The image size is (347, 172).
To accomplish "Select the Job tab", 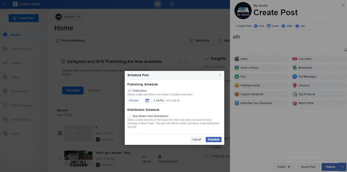I will point(300,26).
